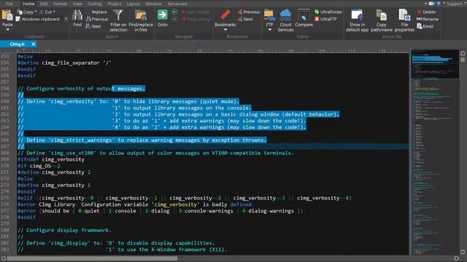Screen dimensions: 467x262
Task: Launch UltraFinder
Action: [x=328, y=12]
